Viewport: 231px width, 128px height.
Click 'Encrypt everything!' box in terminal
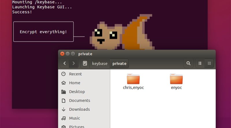[x=43, y=32]
